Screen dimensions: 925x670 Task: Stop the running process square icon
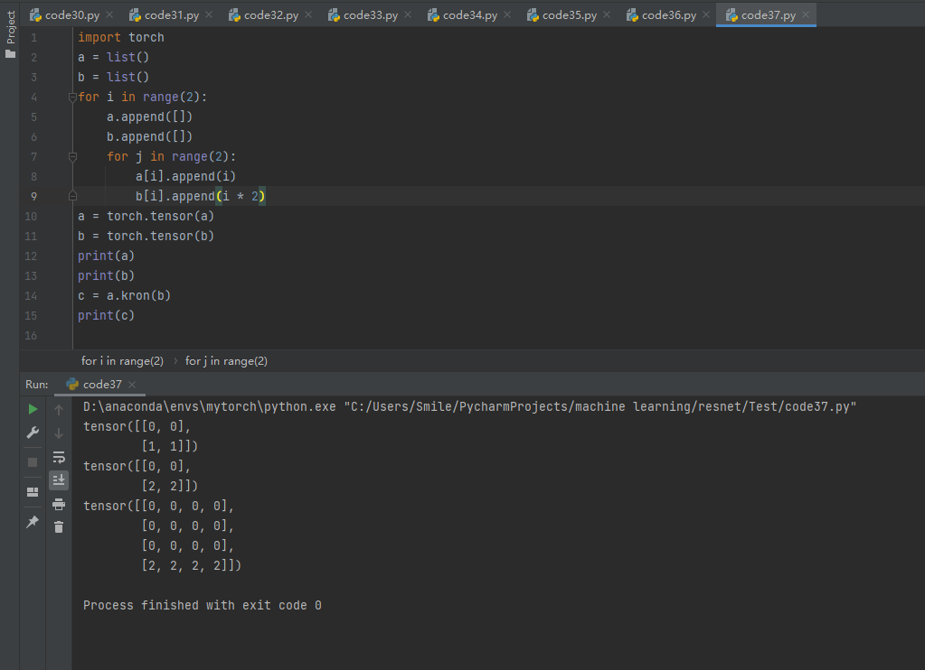click(33, 462)
